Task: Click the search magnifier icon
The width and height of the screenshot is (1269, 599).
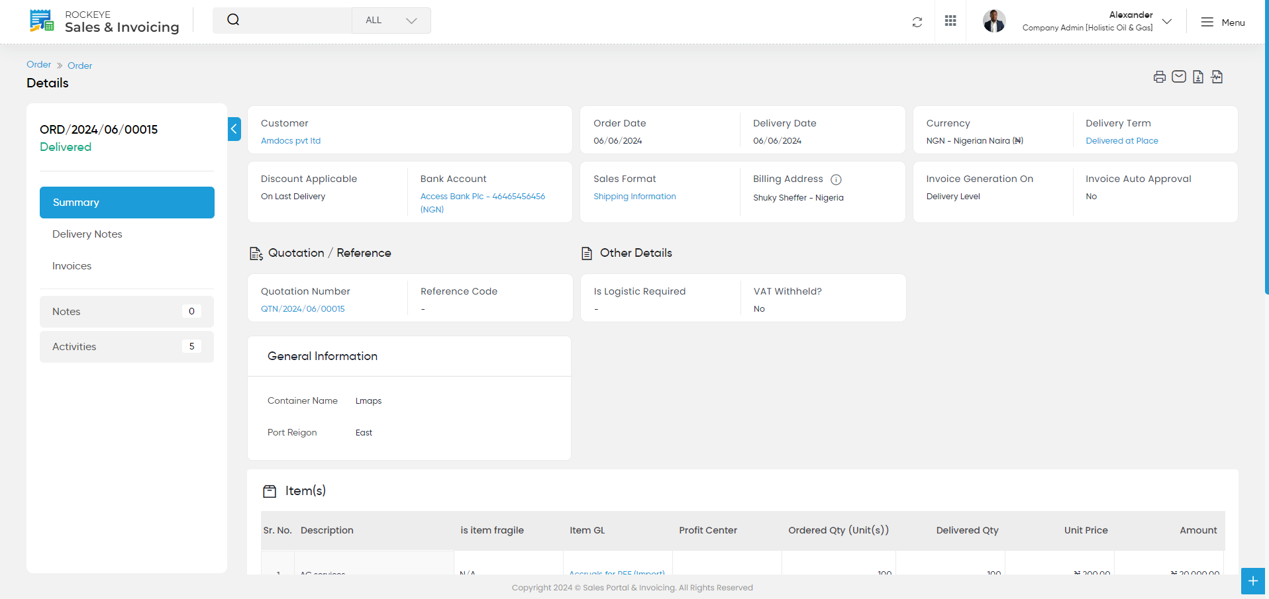Action: tap(233, 20)
